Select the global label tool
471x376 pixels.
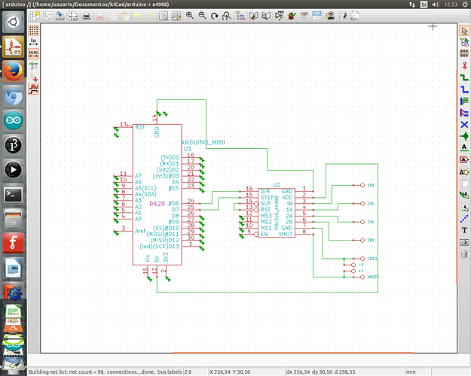pos(464,159)
